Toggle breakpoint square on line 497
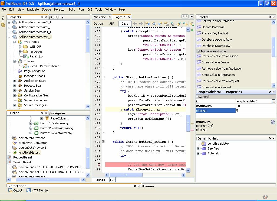This screenshot has width=277, height=201. pyautogui.click(x=99, y=164)
